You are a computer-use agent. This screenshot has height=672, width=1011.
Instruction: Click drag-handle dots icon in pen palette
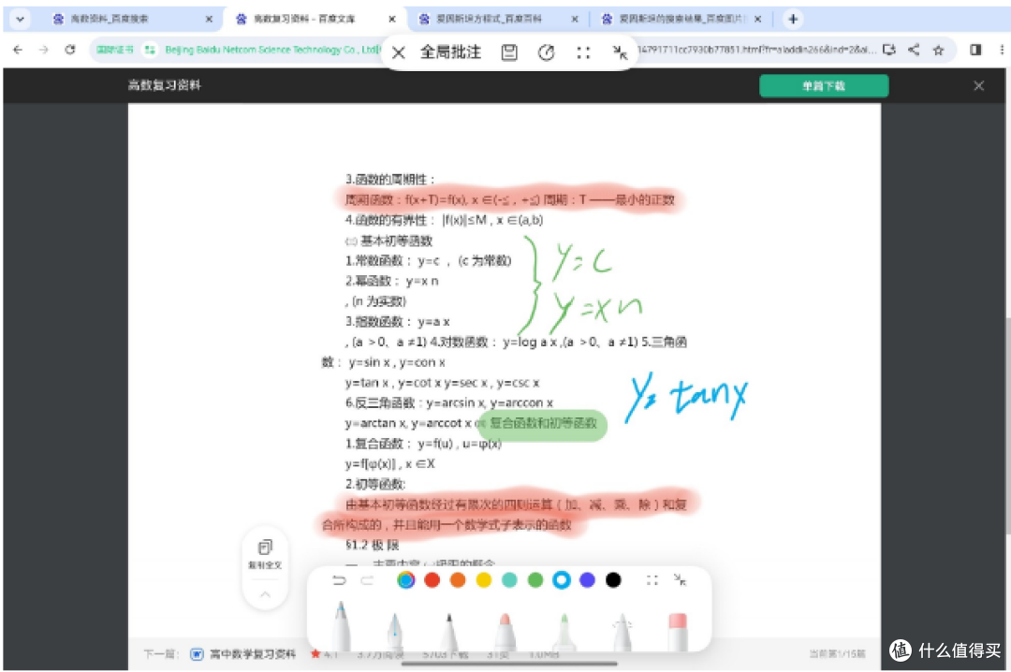(652, 580)
